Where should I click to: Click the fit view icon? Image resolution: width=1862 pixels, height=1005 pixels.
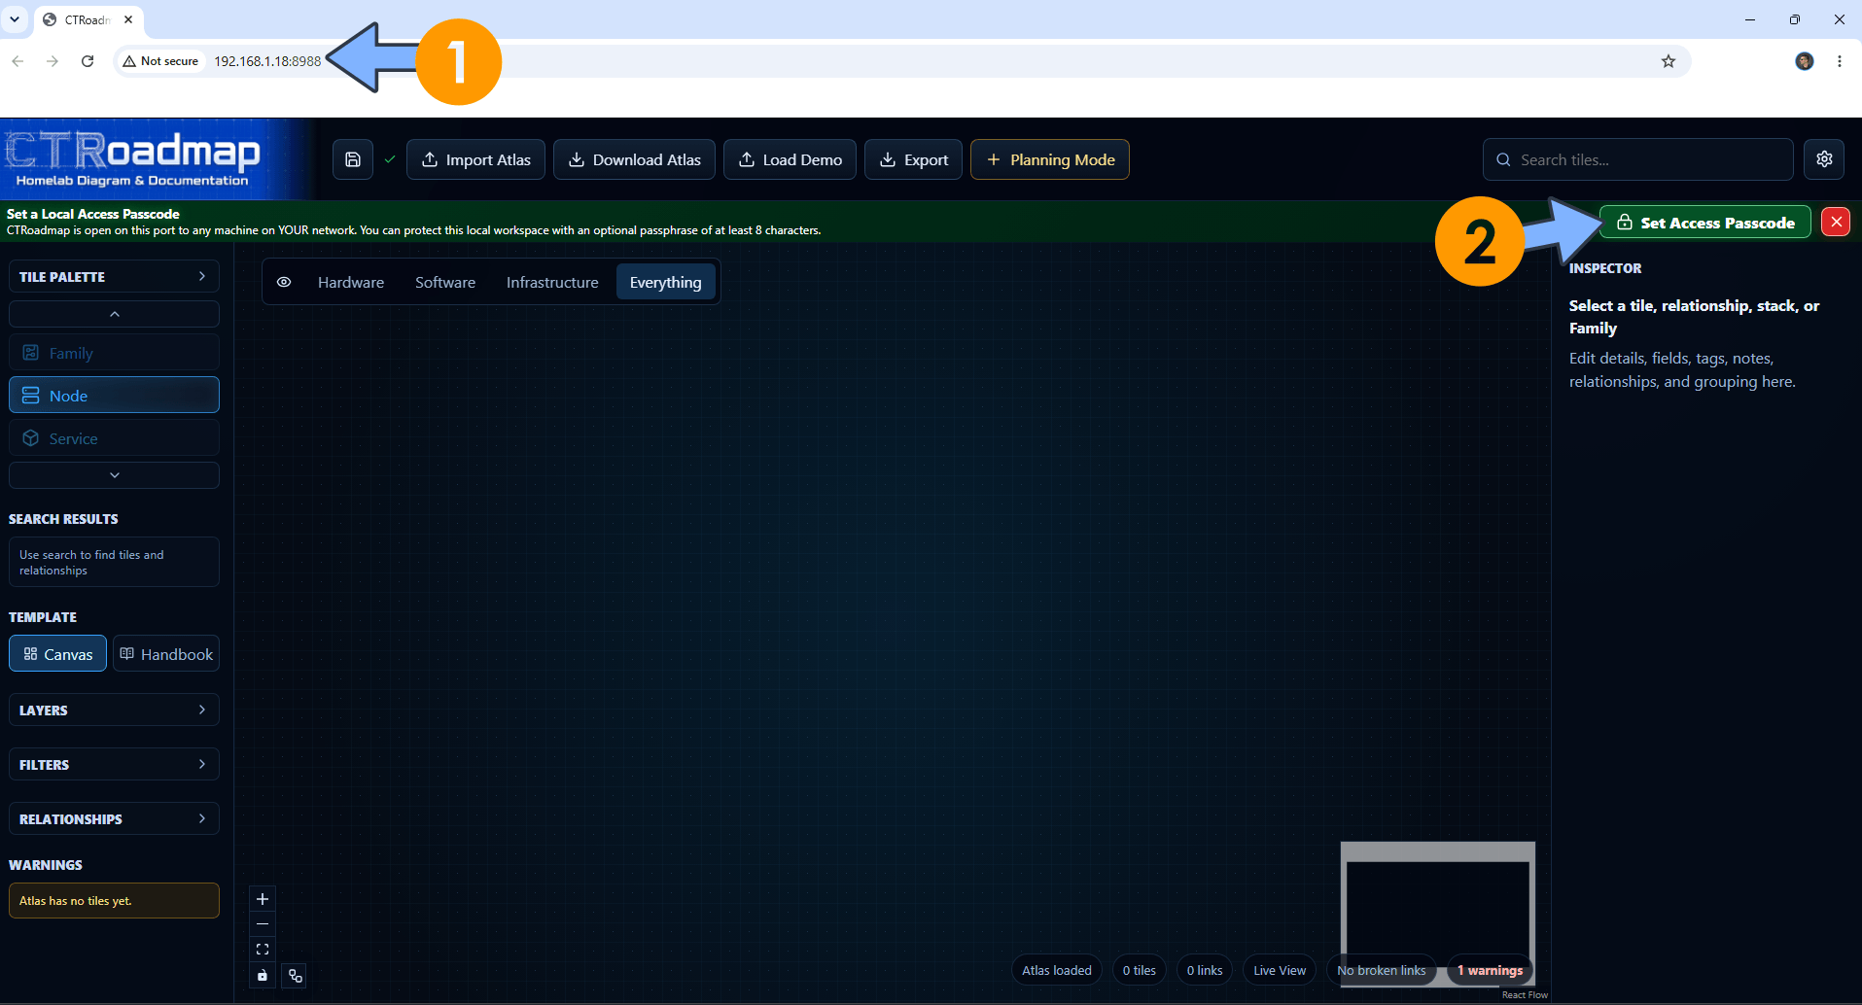coord(263,950)
